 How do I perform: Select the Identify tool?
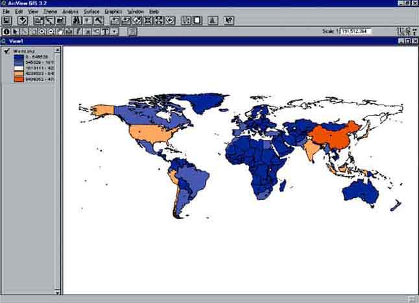point(6,31)
